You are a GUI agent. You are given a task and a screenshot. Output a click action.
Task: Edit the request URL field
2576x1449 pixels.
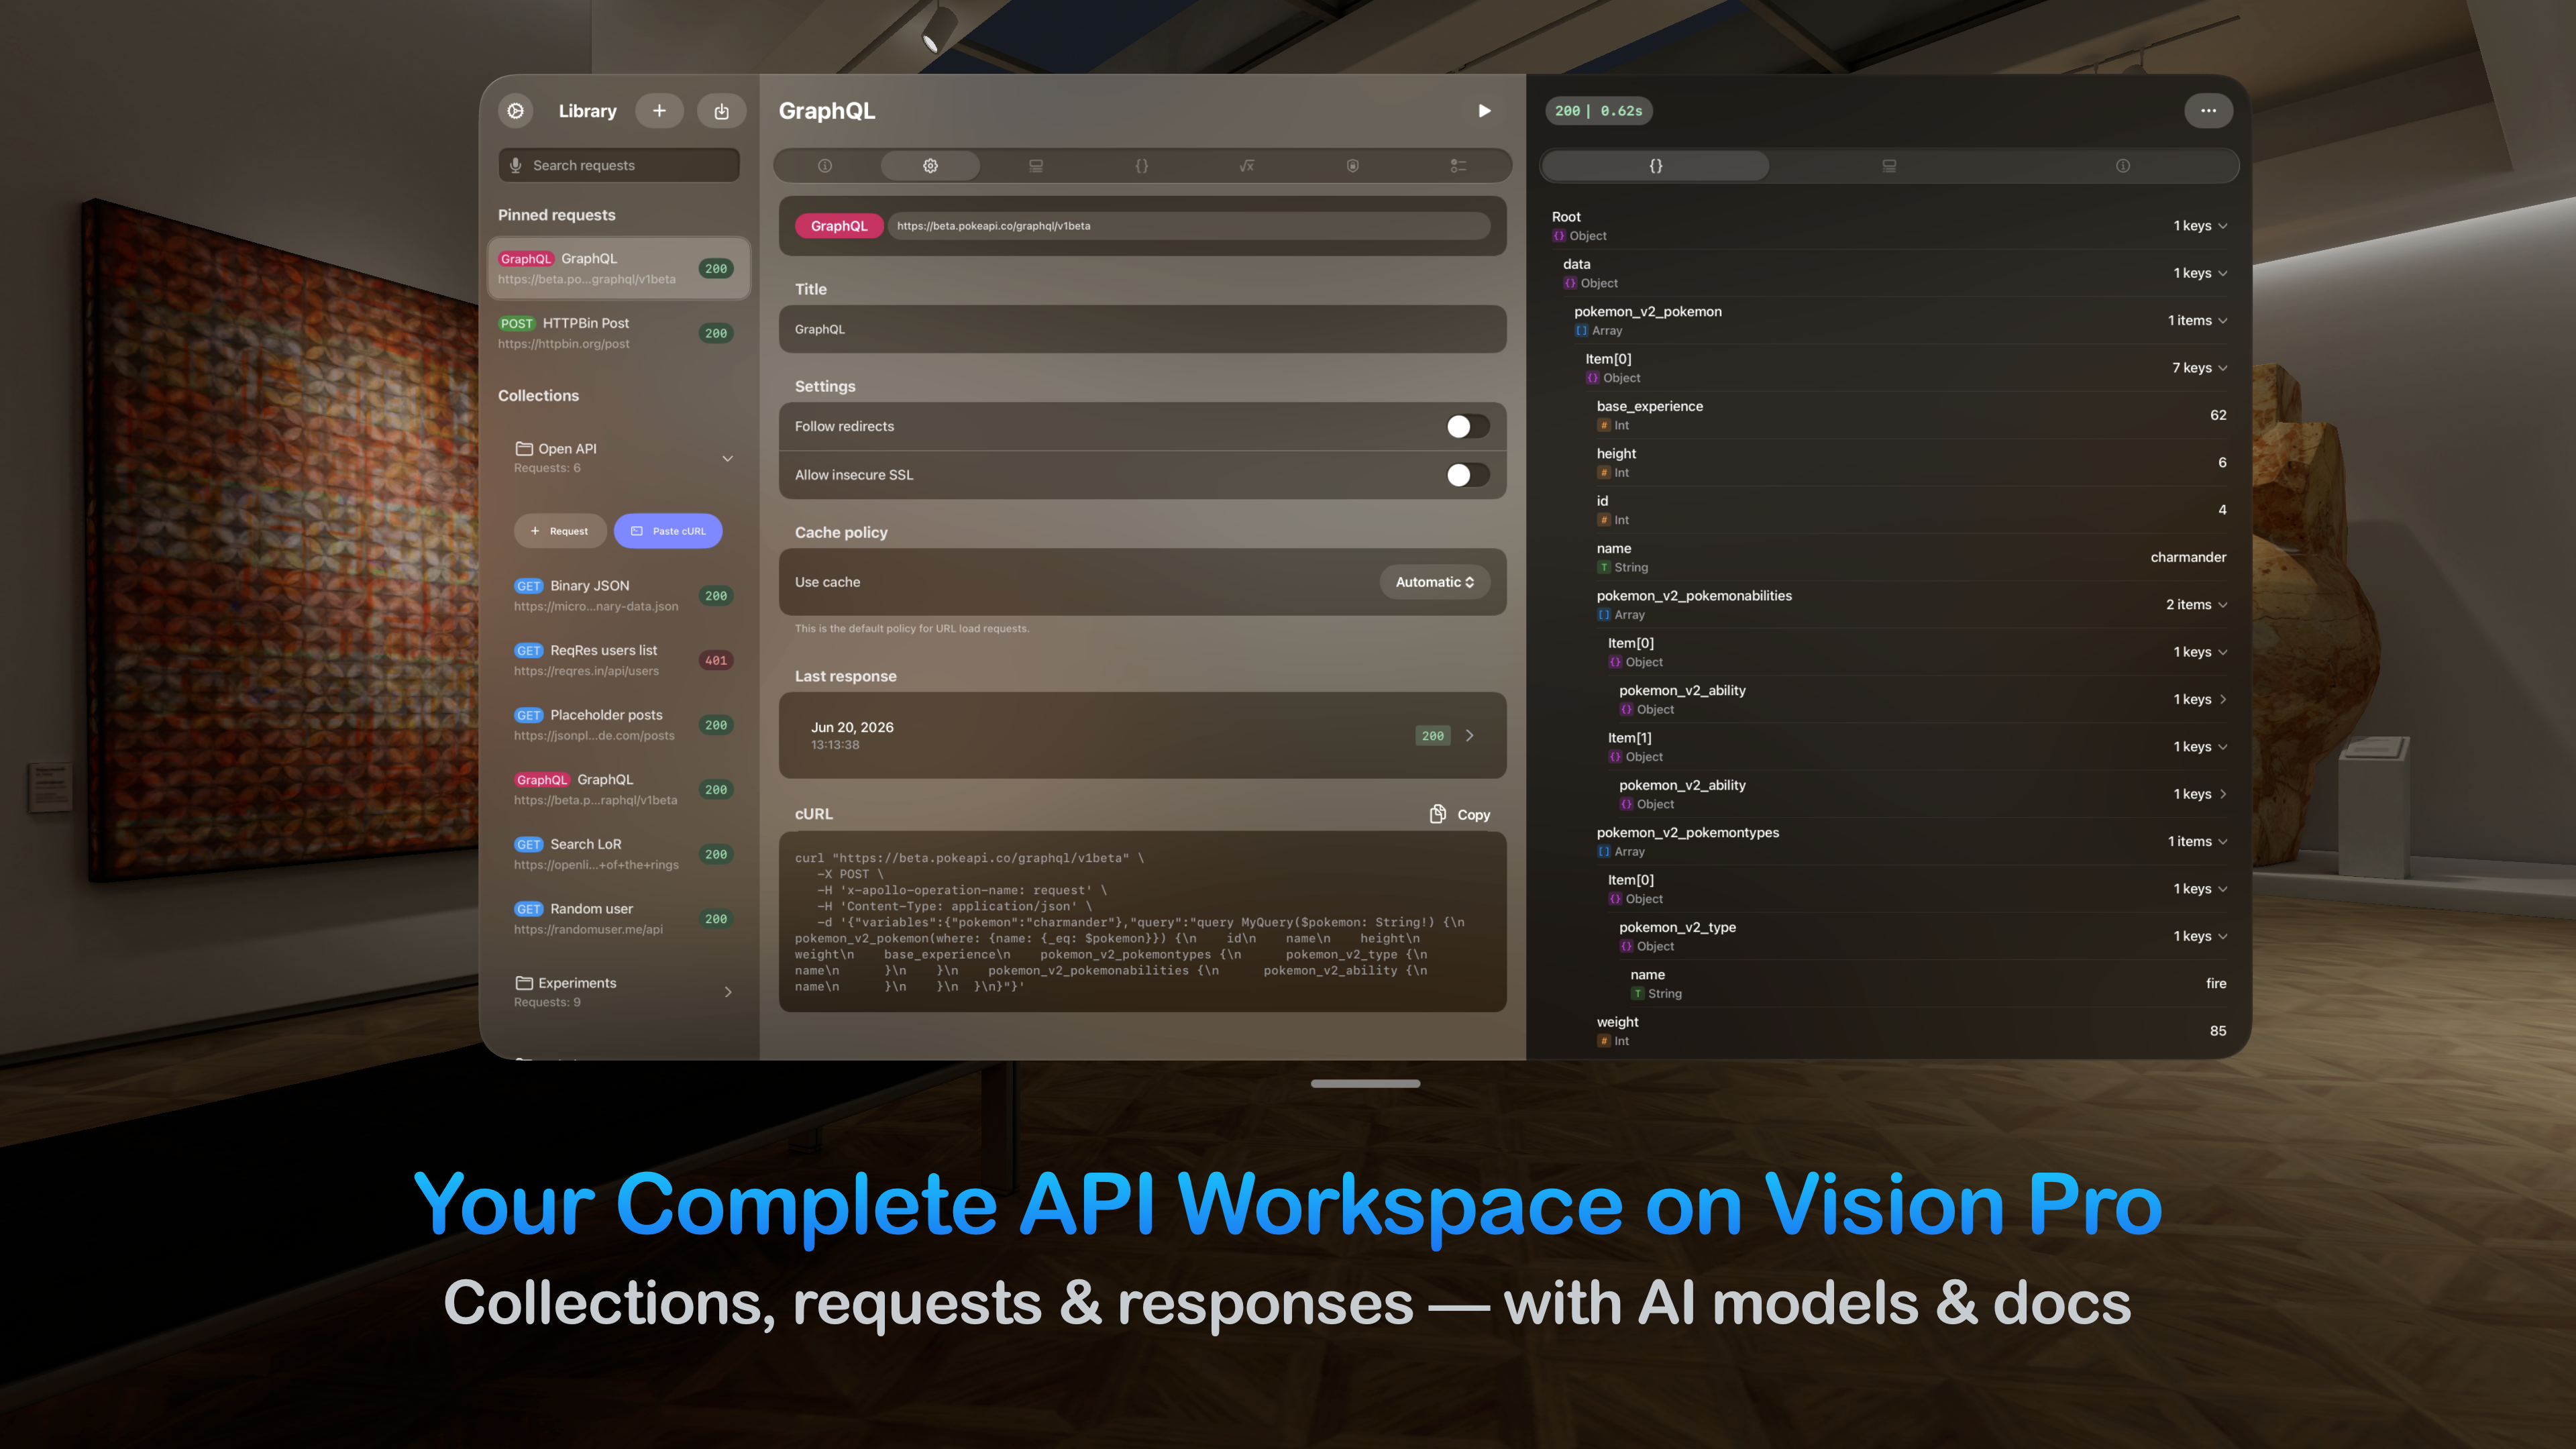1189,226
